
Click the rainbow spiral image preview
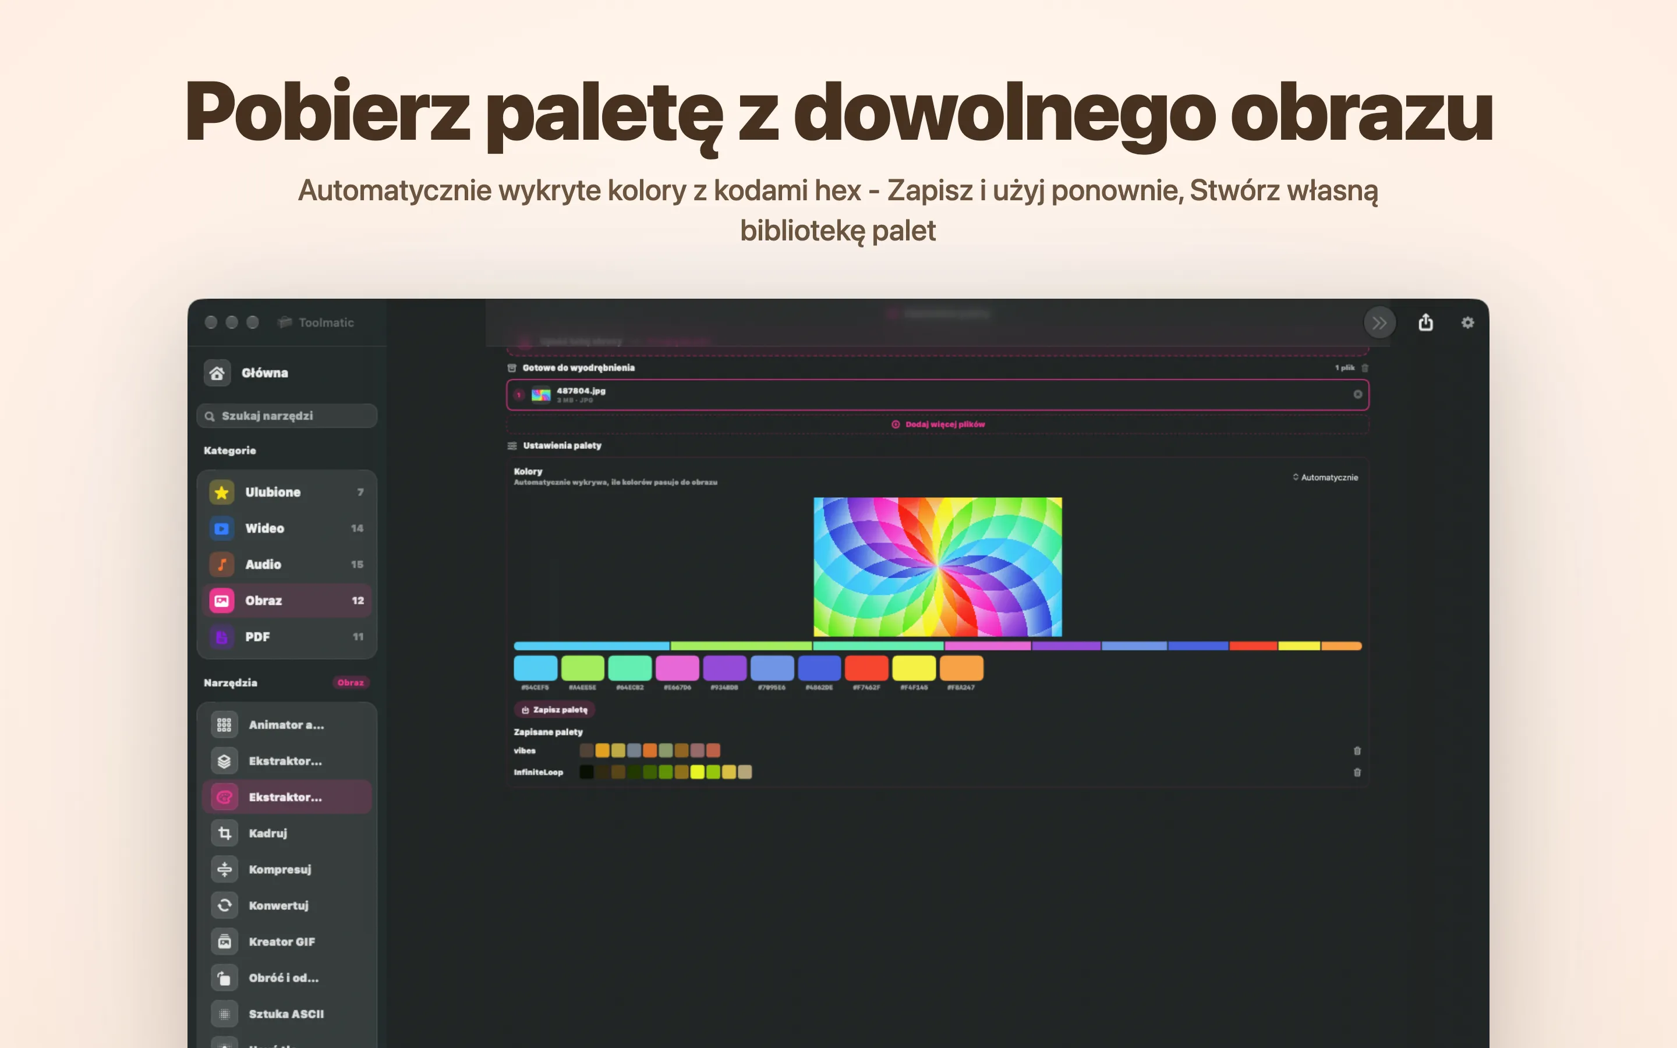937,567
